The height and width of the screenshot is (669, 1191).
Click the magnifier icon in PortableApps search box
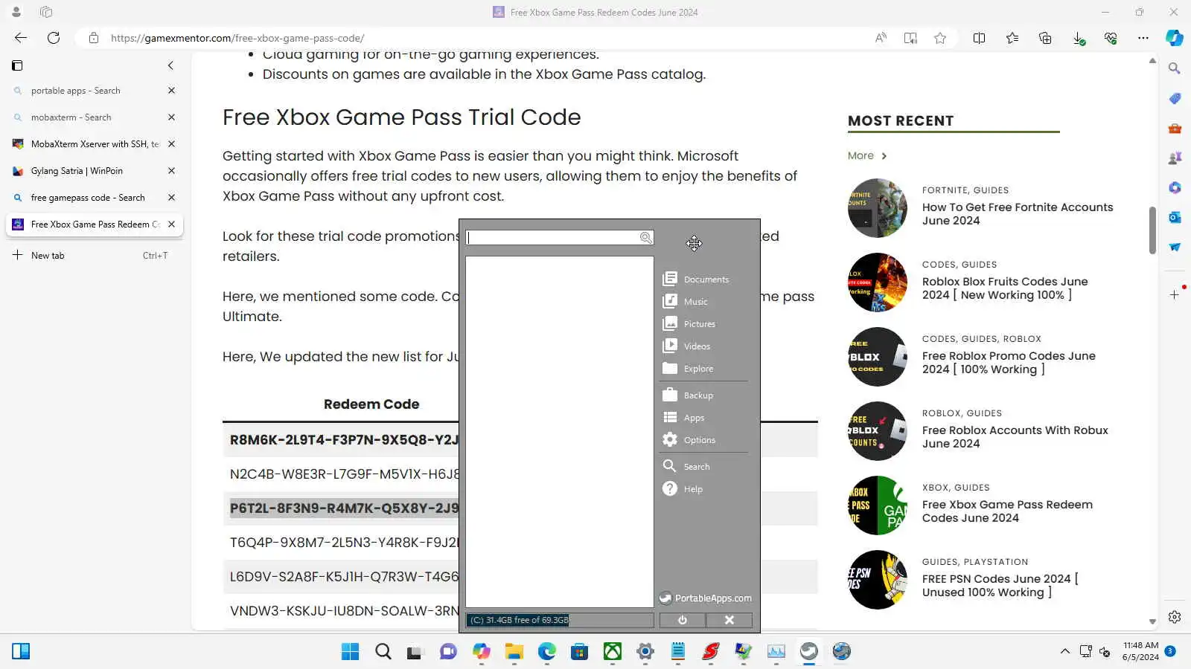point(645,237)
